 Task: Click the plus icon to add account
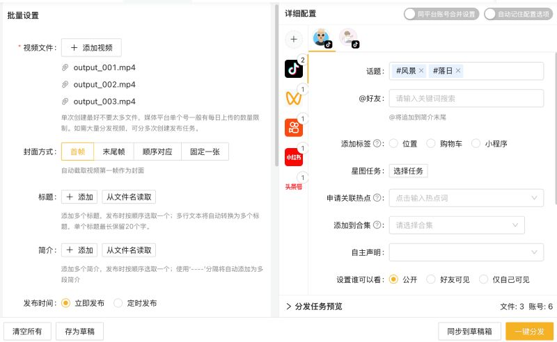(x=293, y=39)
